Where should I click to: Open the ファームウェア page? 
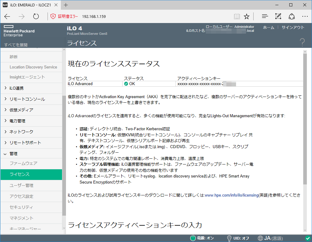[x=31, y=164]
